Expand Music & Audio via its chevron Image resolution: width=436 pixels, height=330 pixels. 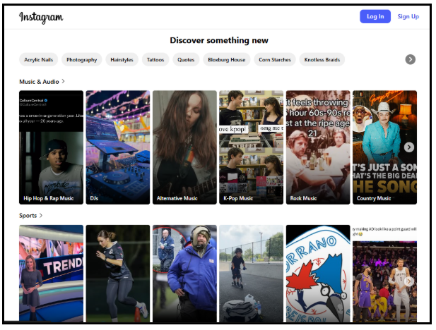[63, 81]
